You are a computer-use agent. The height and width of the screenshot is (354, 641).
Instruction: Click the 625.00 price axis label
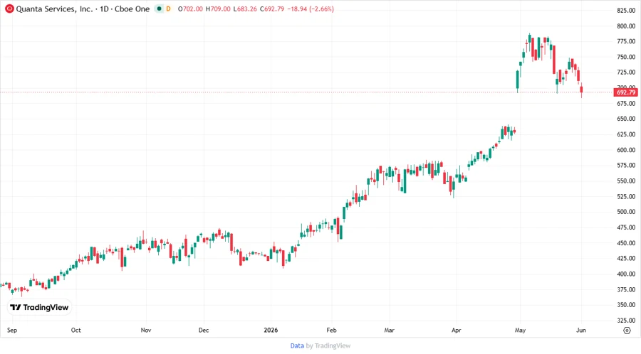coord(626,134)
